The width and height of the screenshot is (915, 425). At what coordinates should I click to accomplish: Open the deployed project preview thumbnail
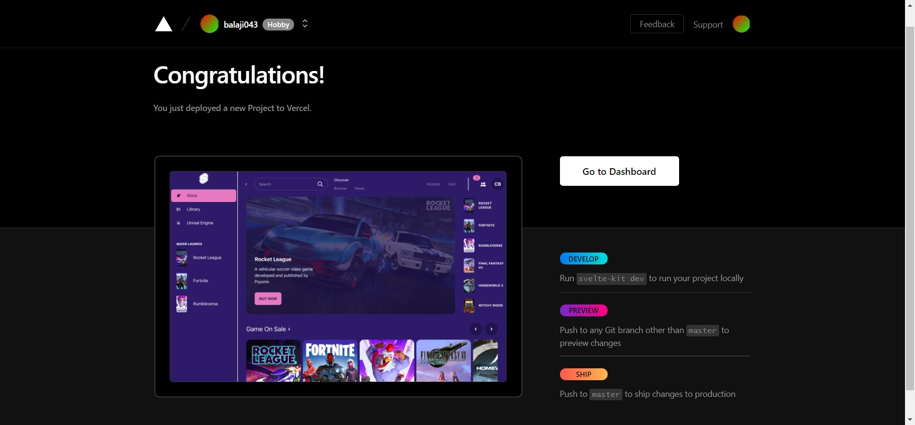pos(338,276)
